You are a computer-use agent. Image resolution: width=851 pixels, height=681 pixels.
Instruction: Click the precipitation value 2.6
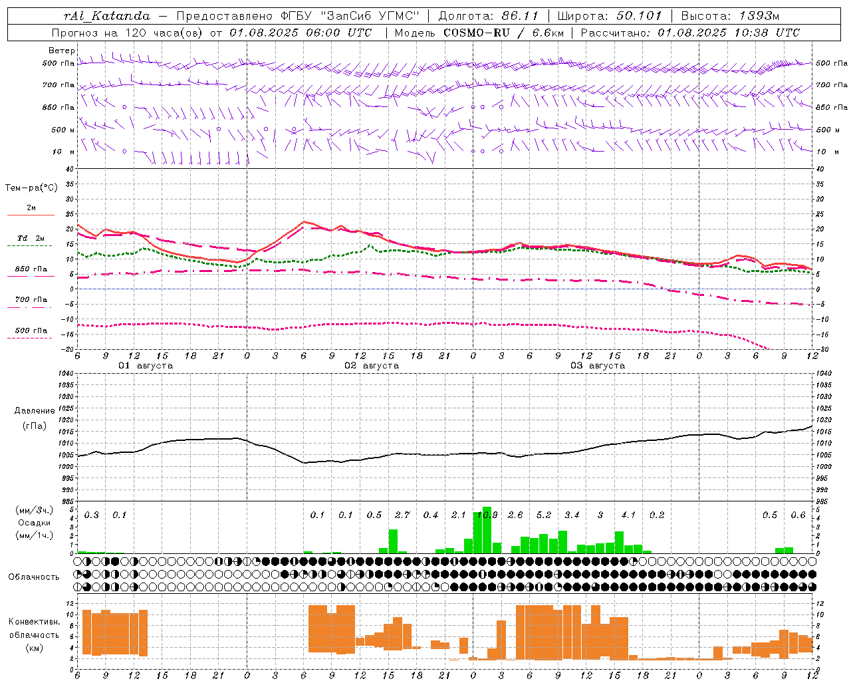pos(515,515)
